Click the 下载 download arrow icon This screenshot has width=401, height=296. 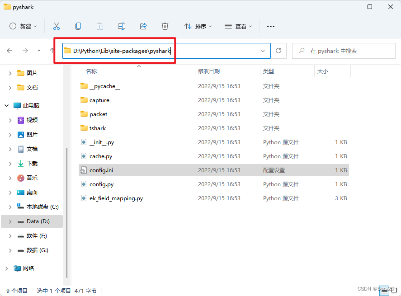pyautogui.click(x=21, y=163)
